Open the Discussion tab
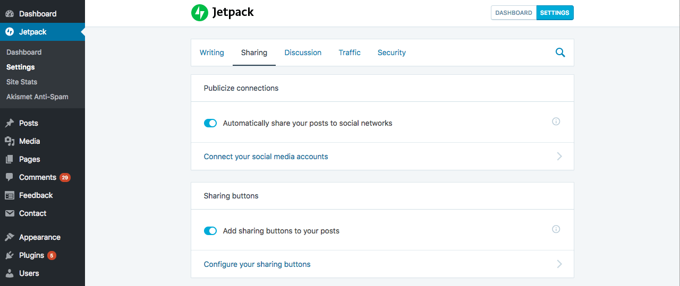Image resolution: width=680 pixels, height=286 pixels. 303,53
